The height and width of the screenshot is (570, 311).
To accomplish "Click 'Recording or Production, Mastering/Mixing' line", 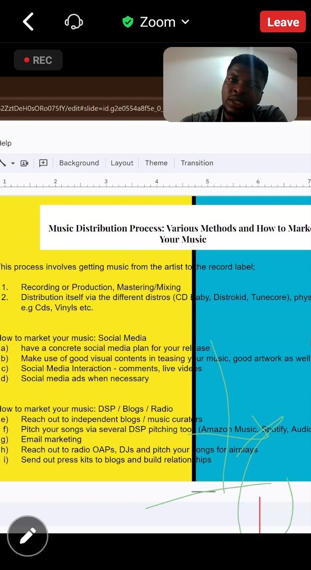I will pos(101,287).
